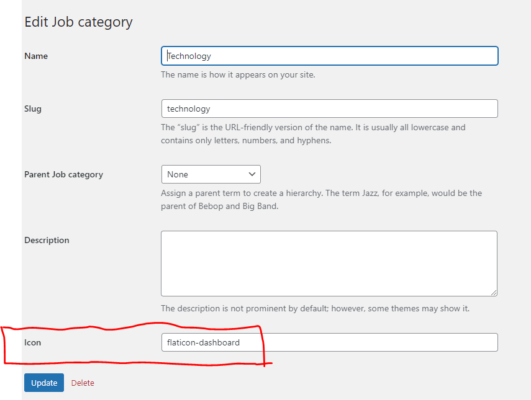531x400 pixels.
Task: Click the Edit Job category heading
Action: pos(79,22)
